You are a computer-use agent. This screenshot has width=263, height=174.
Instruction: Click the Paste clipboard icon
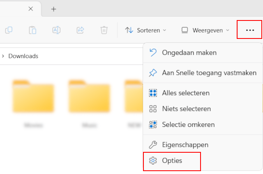click(32, 30)
